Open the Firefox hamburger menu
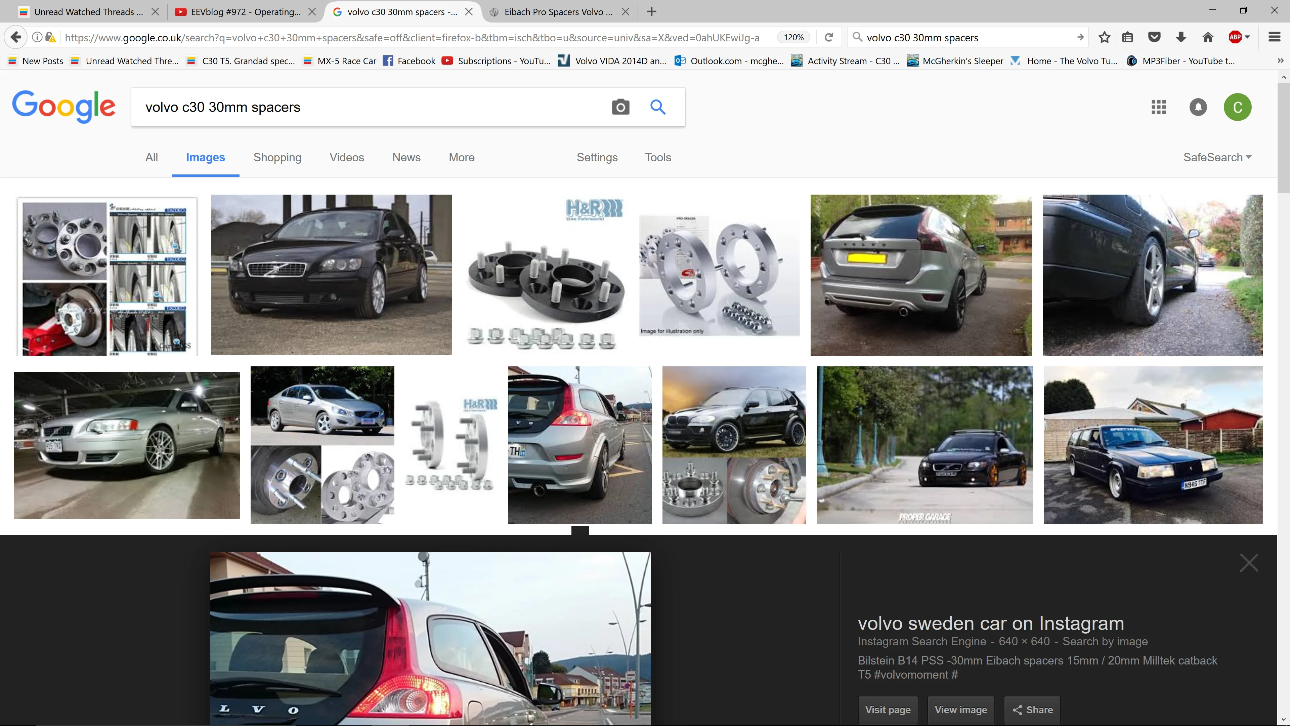Image resolution: width=1290 pixels, height=726 pixels. tap(1274, 37)
